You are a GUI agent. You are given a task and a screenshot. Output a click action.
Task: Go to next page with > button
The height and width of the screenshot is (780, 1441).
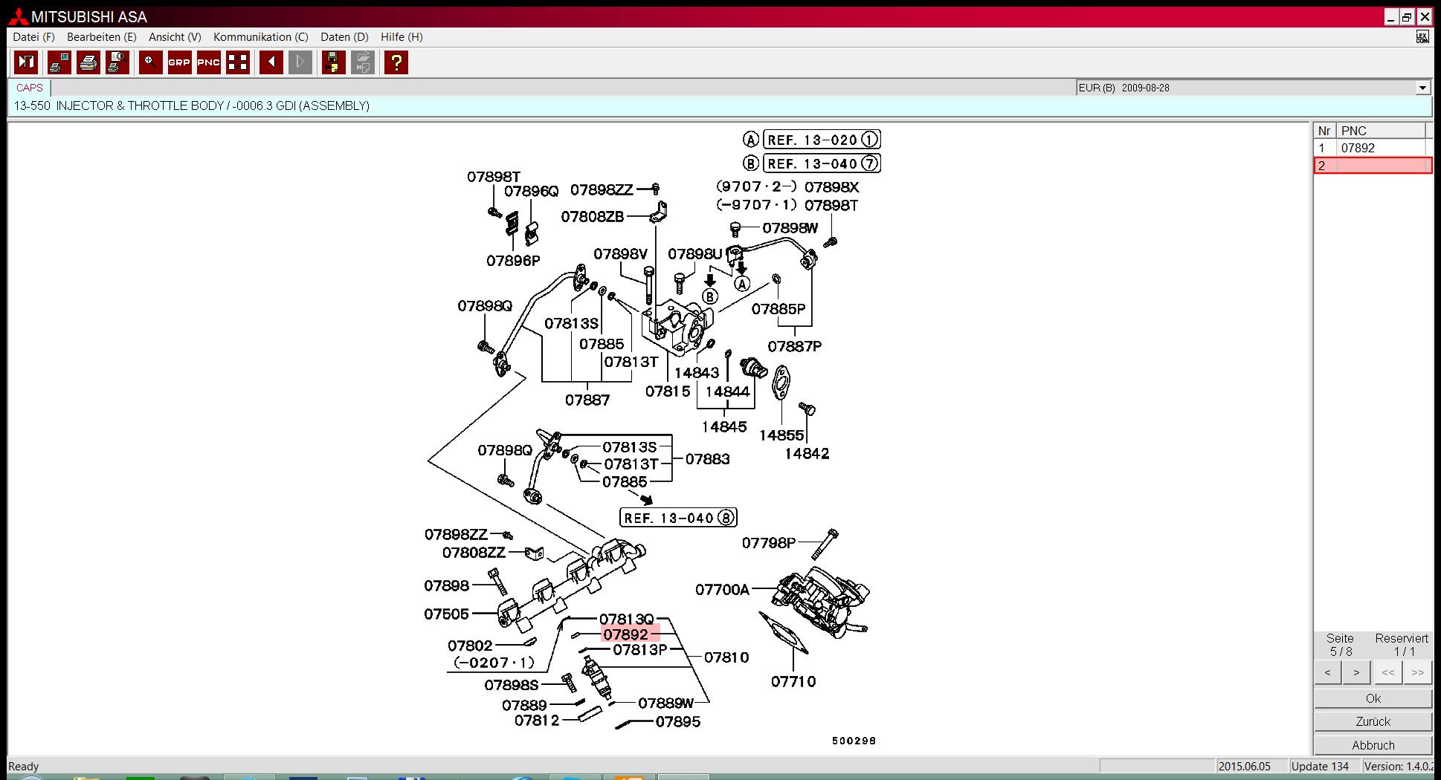click(1356, 673)
